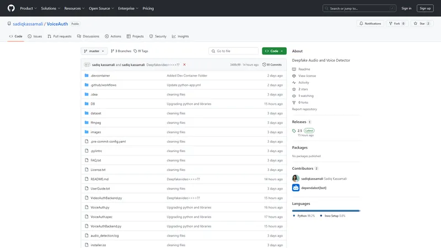
Task: Click the Report repository link
Action: pyautogui.click(x=304, y=109)
